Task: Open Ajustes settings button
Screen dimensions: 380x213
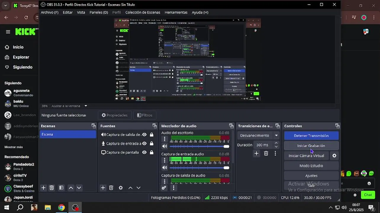Action: tap(311, 176)
